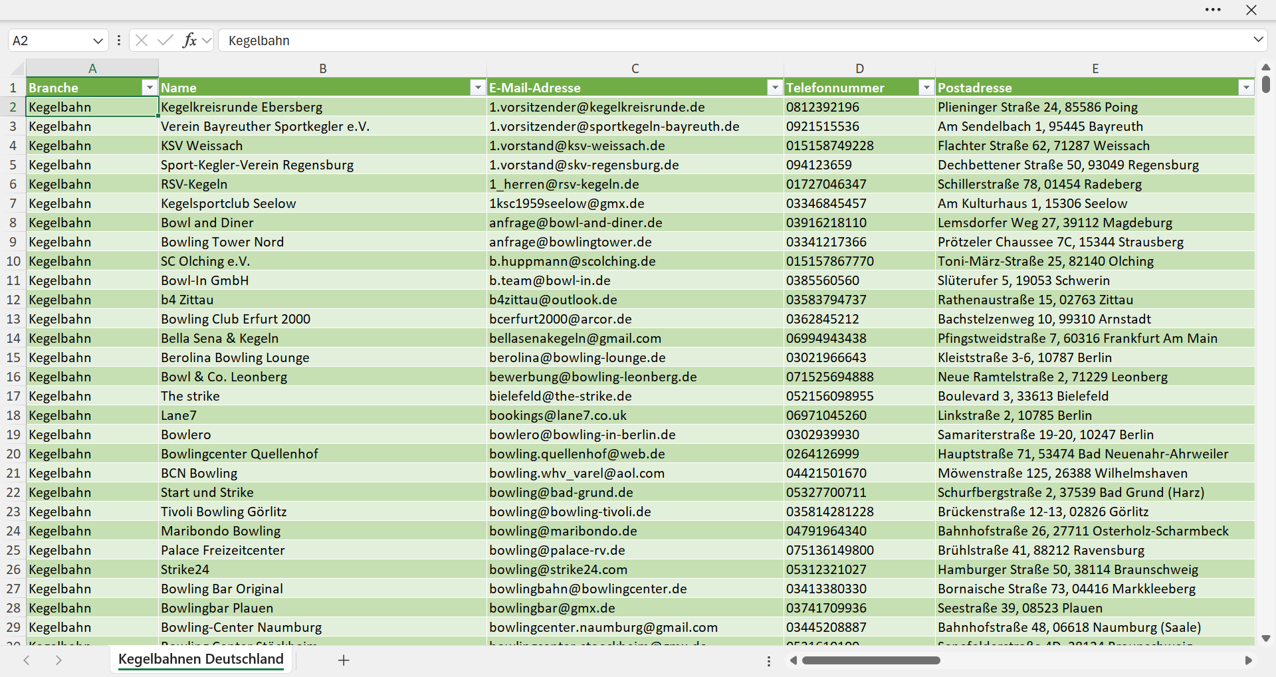
Task: Expand the formula bar with chevron
Action: 1258,40
